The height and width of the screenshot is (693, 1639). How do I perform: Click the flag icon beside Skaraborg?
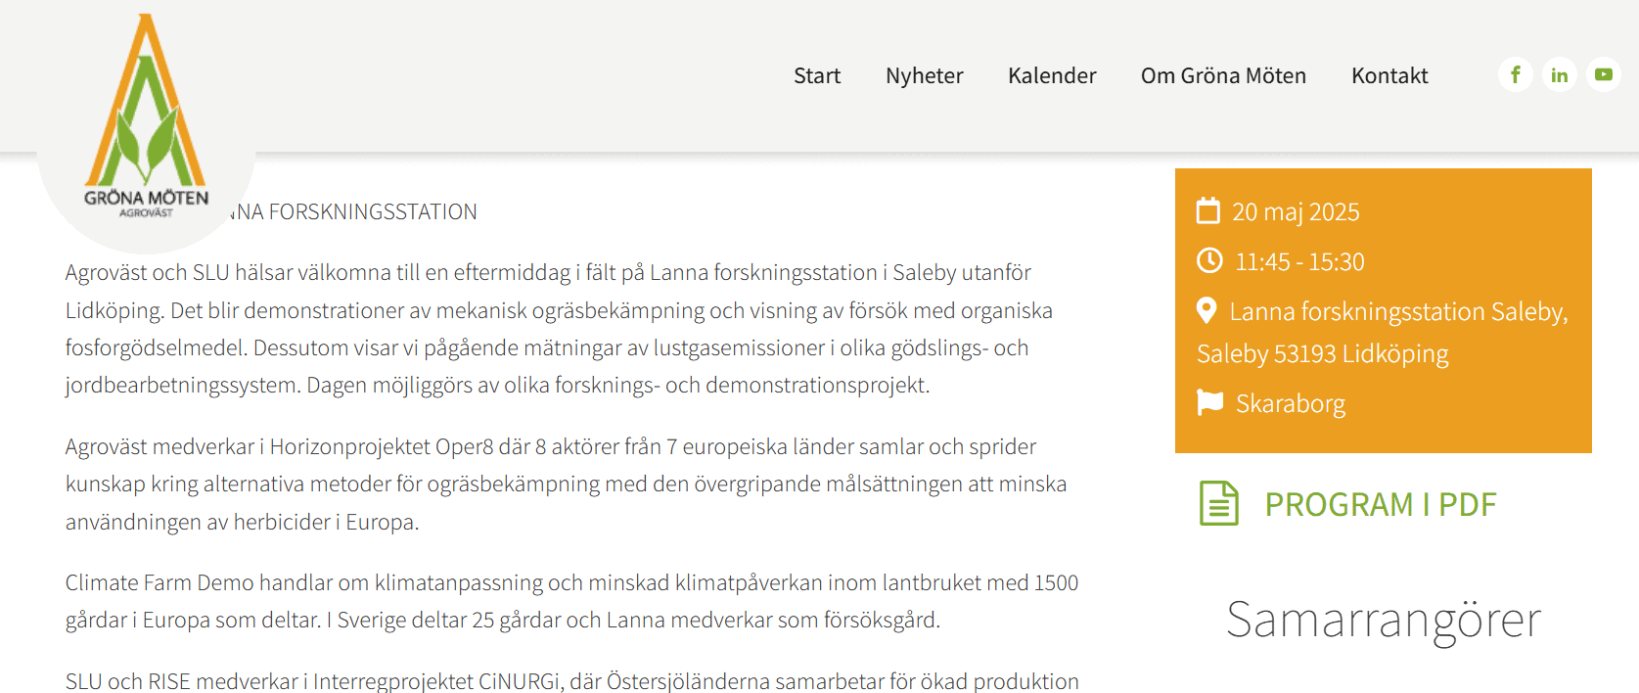[x=1210, y=402]
